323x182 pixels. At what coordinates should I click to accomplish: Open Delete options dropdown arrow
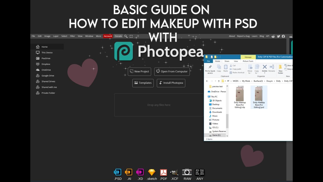point(265,73)
